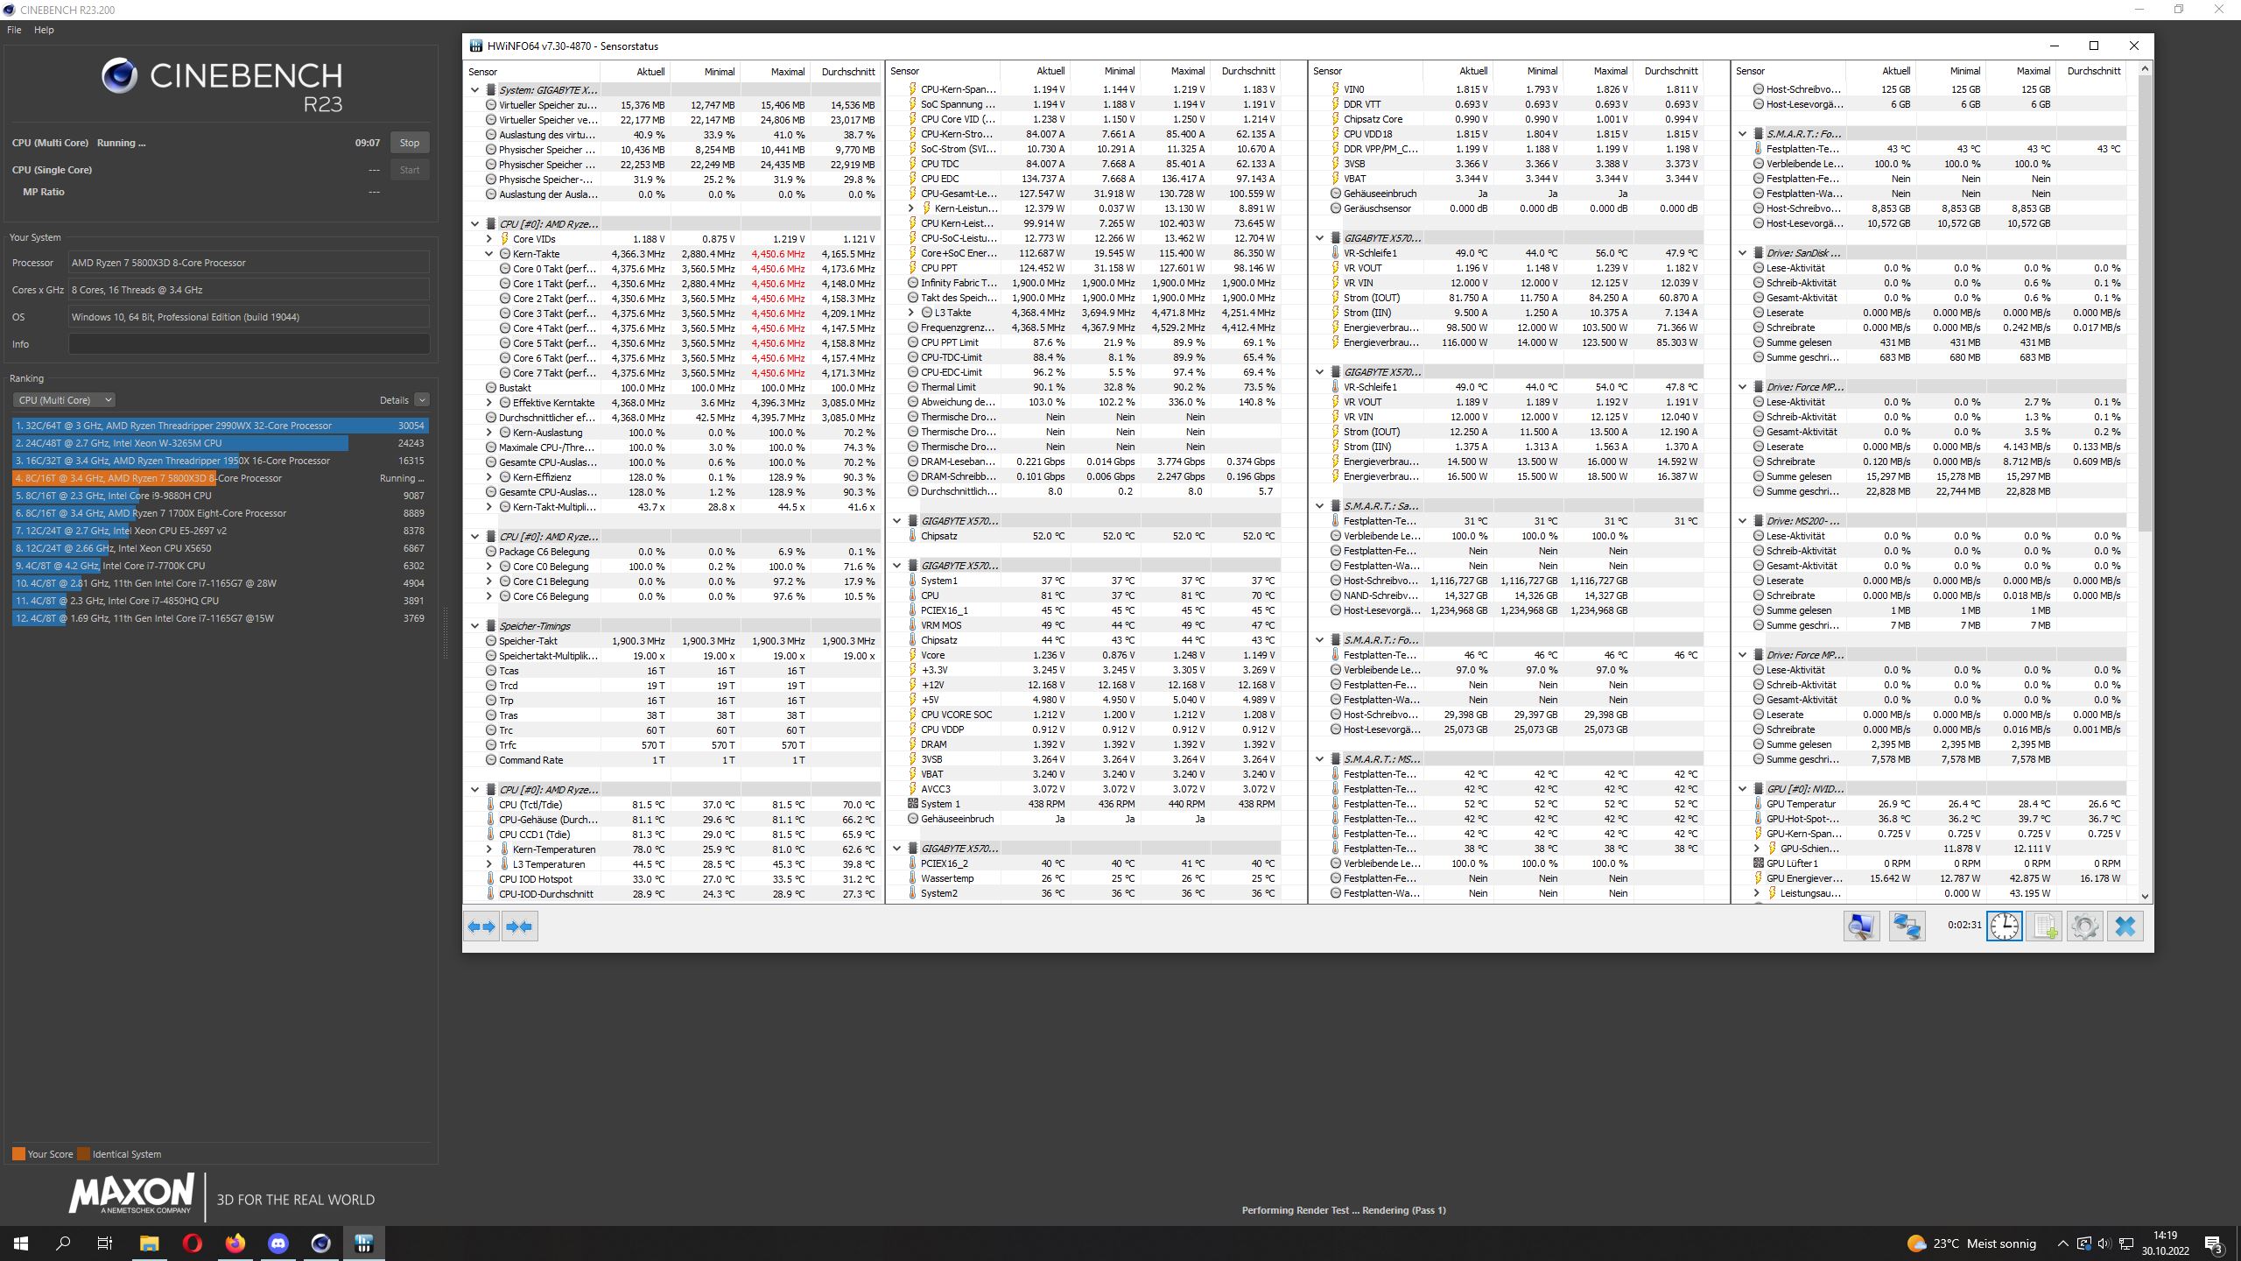2241x1261 pixels.
Task: Expand the Kern-Temperaturen node
Action: coord(489,849)
